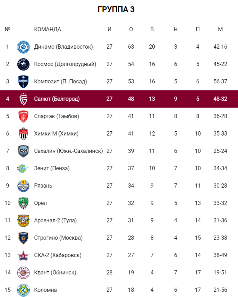
Task: Open the Квант (Обнинск) team name
Action: [55, 273]
